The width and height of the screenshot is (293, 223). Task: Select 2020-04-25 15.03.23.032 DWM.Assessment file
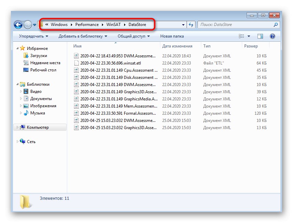click(x=118, y=120)
